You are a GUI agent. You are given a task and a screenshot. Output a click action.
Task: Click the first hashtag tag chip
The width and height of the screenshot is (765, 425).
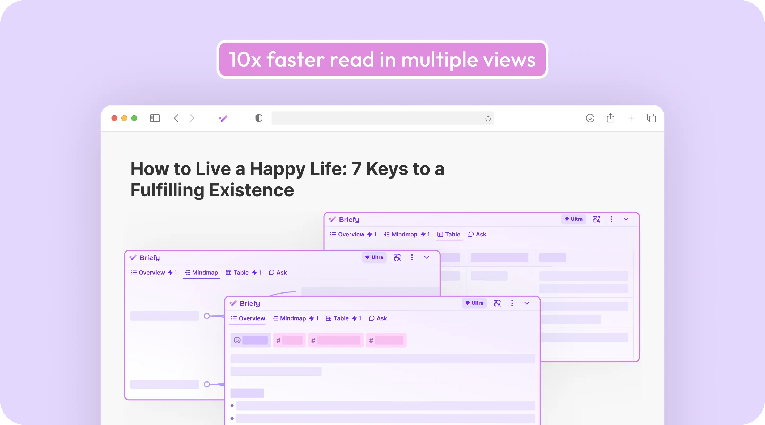(290, 340)
